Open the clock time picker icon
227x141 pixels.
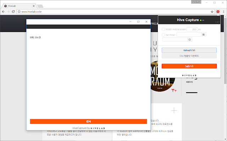tap(190, 39)
